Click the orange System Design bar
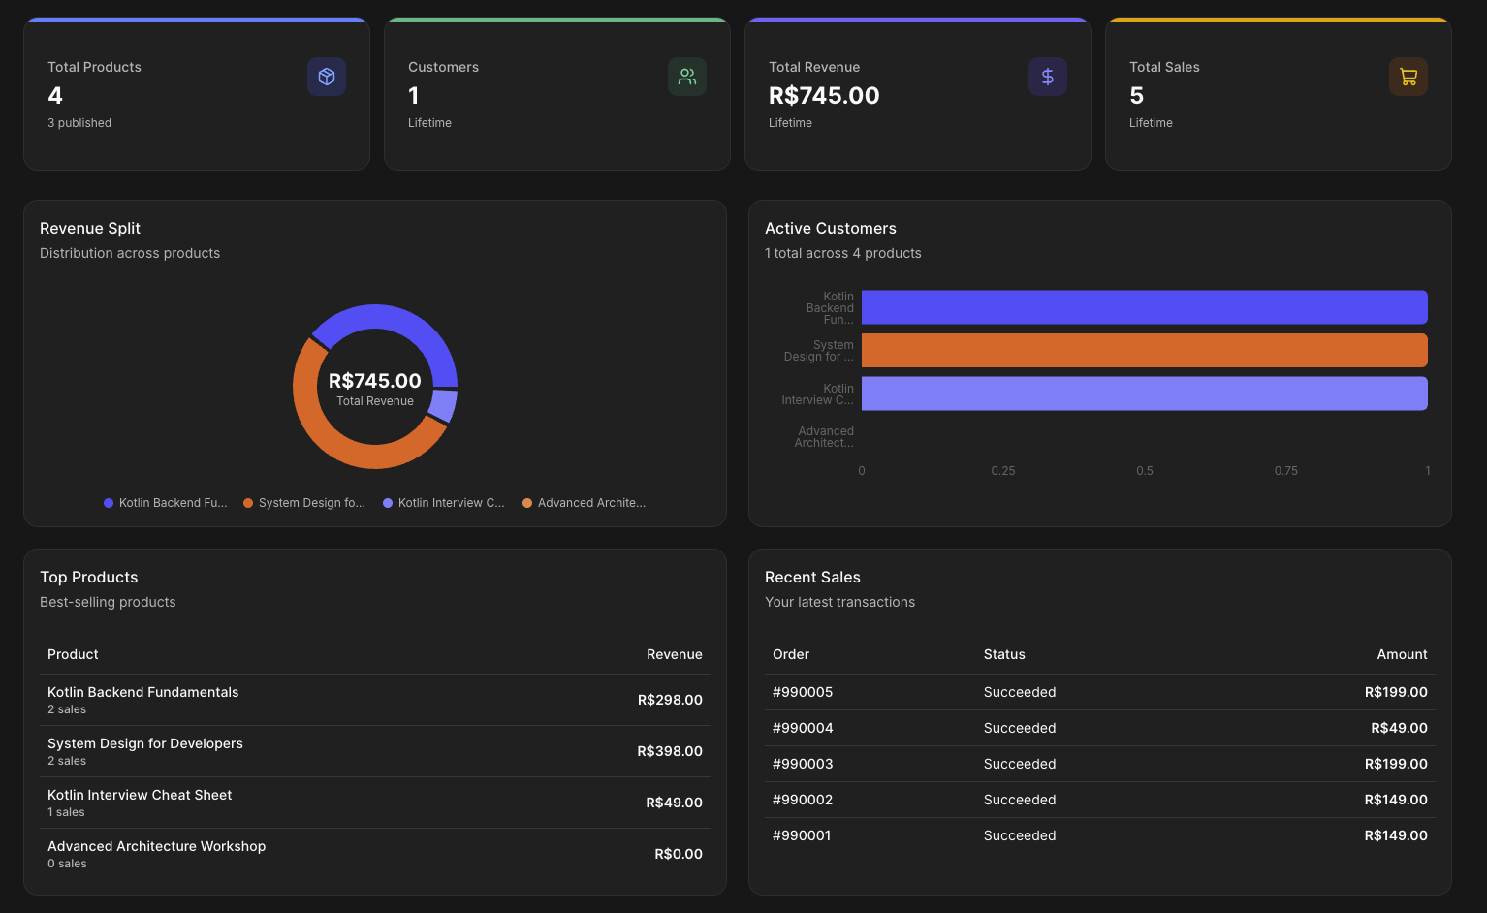Image resolution: width=1487 pixels, height=913 pixels. tap(1145, 350)
